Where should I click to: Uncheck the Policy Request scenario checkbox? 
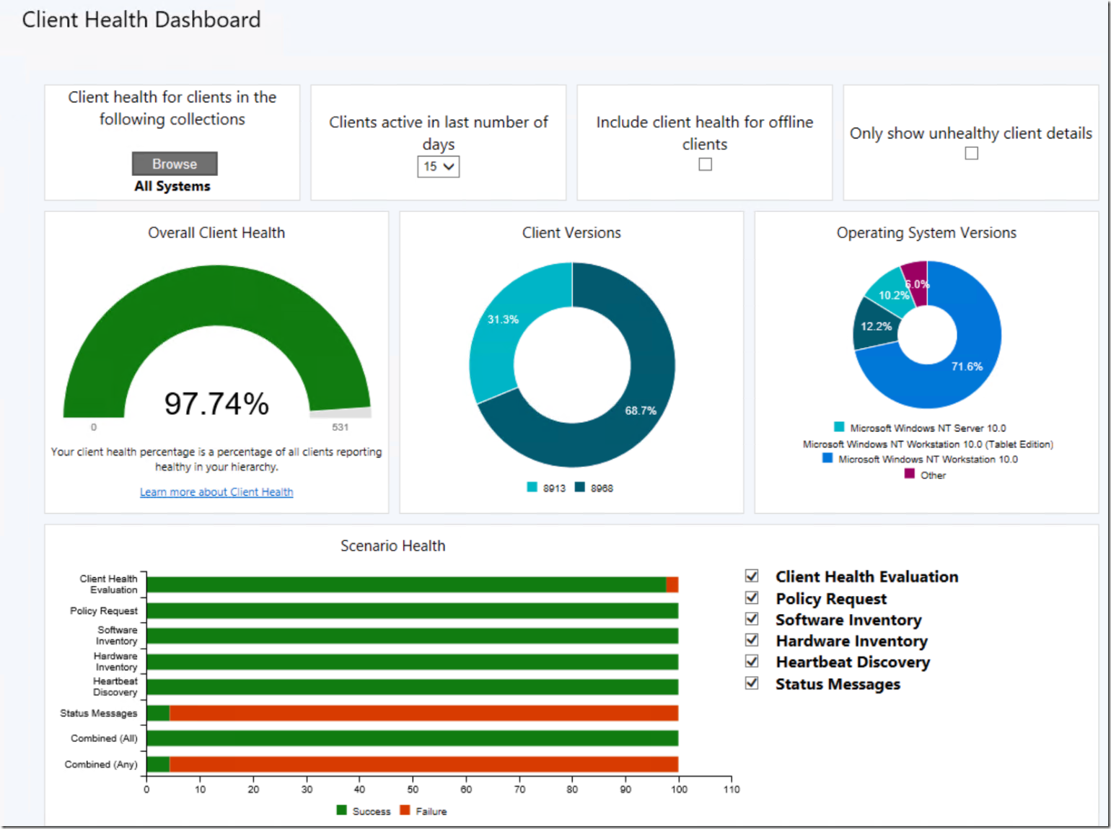pos(752,597)
